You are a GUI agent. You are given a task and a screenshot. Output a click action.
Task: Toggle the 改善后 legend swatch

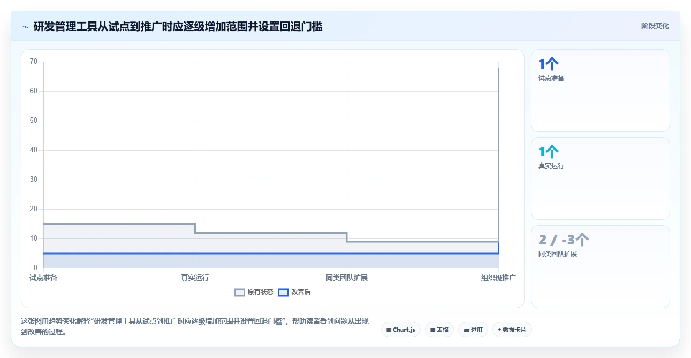click(x=283, y=292)
